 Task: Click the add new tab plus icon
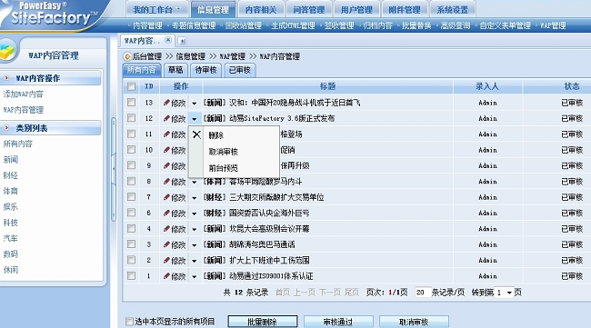pyautogui.click(x=182, y=41)
